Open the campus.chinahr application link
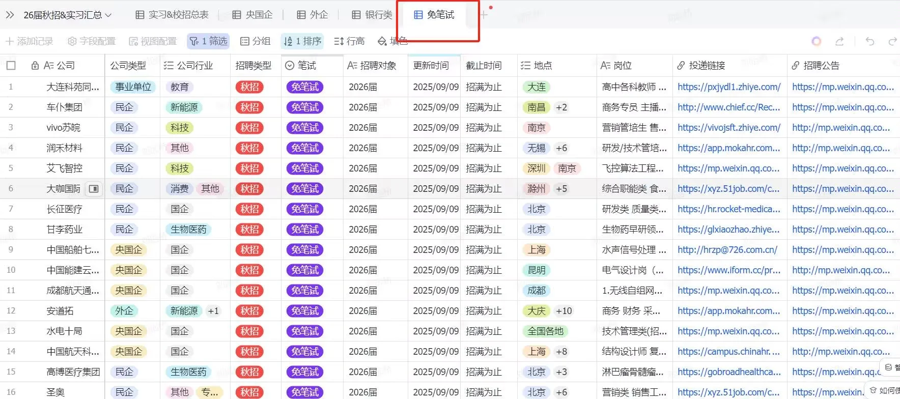 click(729, 352)
